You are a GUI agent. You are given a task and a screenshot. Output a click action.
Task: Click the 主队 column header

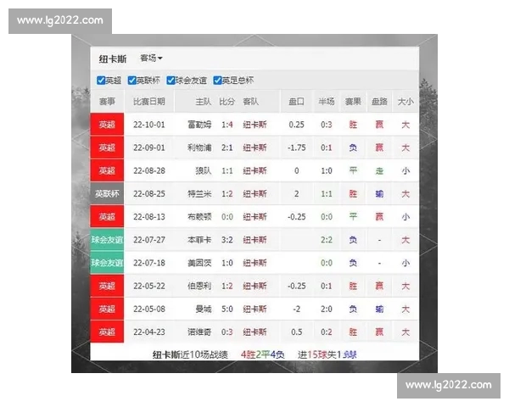click(x=204, y=102)
